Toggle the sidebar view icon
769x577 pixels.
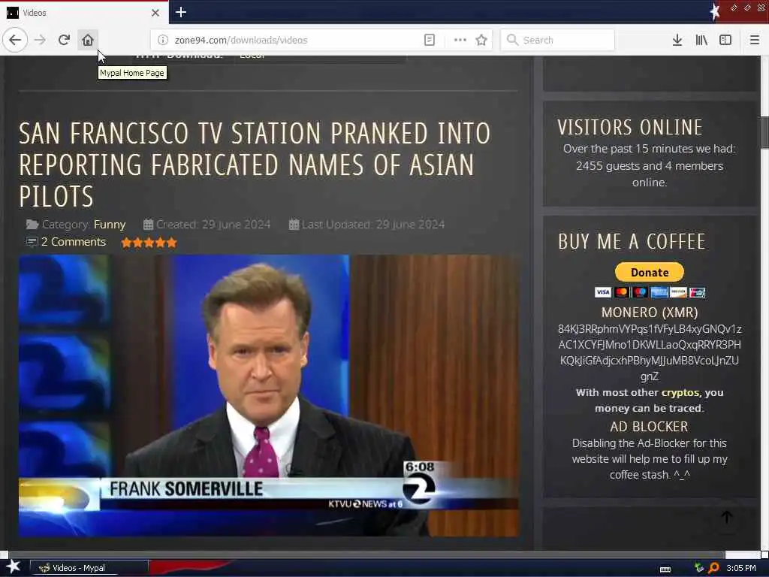725,40
